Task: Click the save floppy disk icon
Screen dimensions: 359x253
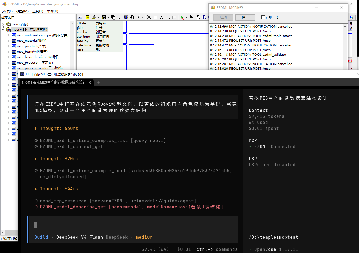Action: point(104,17)
